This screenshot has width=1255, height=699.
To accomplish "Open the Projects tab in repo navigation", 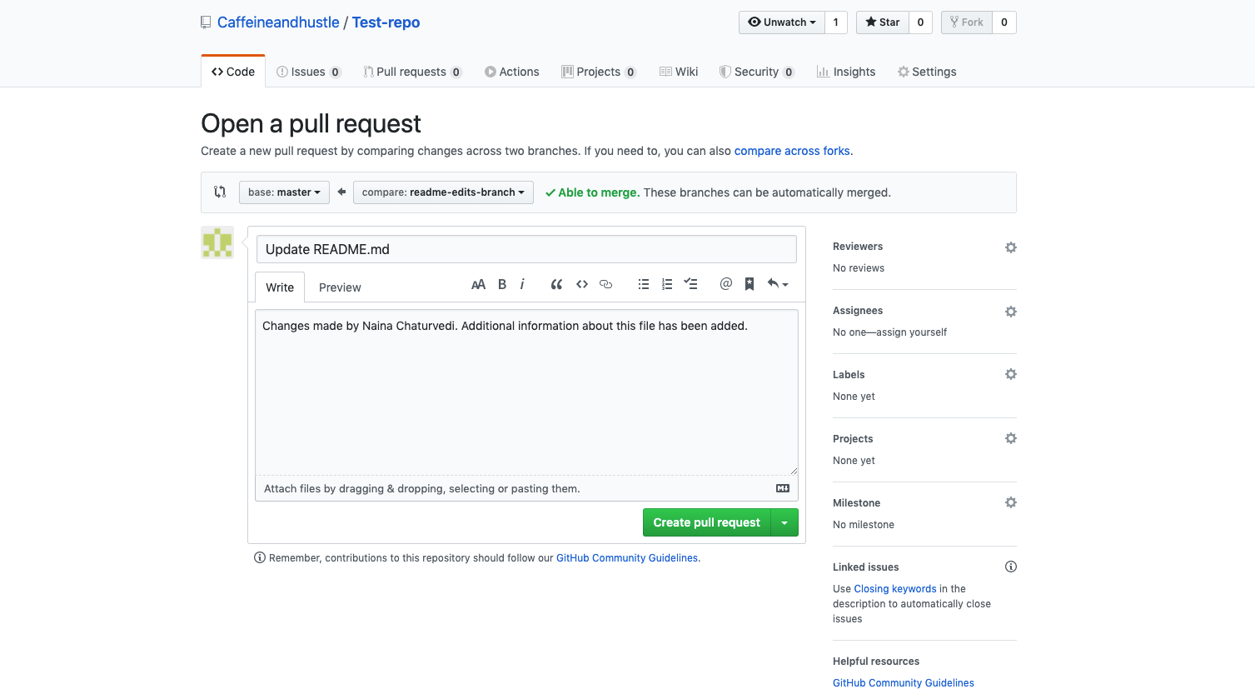I will coord(599,72).
